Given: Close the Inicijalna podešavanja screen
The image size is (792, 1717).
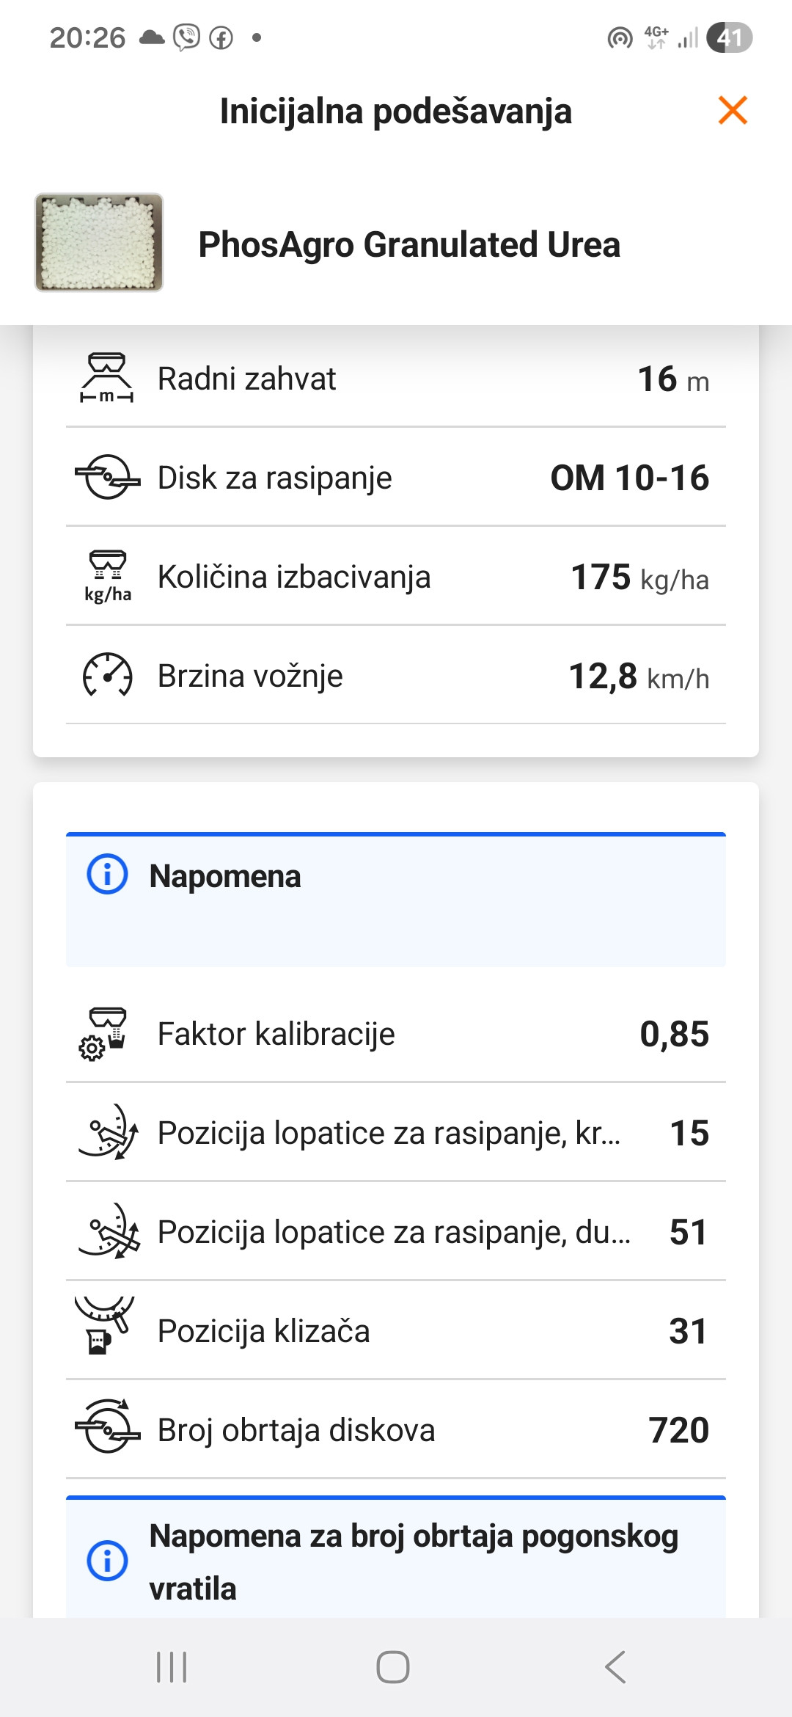Looking at the screenshot, I should coord(733,111).
